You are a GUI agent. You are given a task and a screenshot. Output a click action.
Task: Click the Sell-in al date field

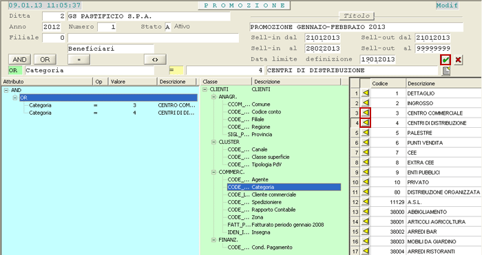click(x=322, y=49)
